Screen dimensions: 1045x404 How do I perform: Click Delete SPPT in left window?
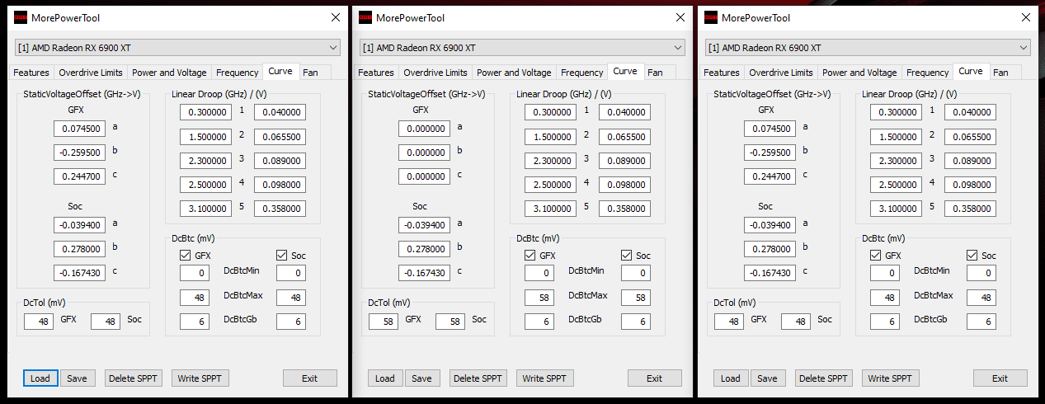[x=134, y=378]
